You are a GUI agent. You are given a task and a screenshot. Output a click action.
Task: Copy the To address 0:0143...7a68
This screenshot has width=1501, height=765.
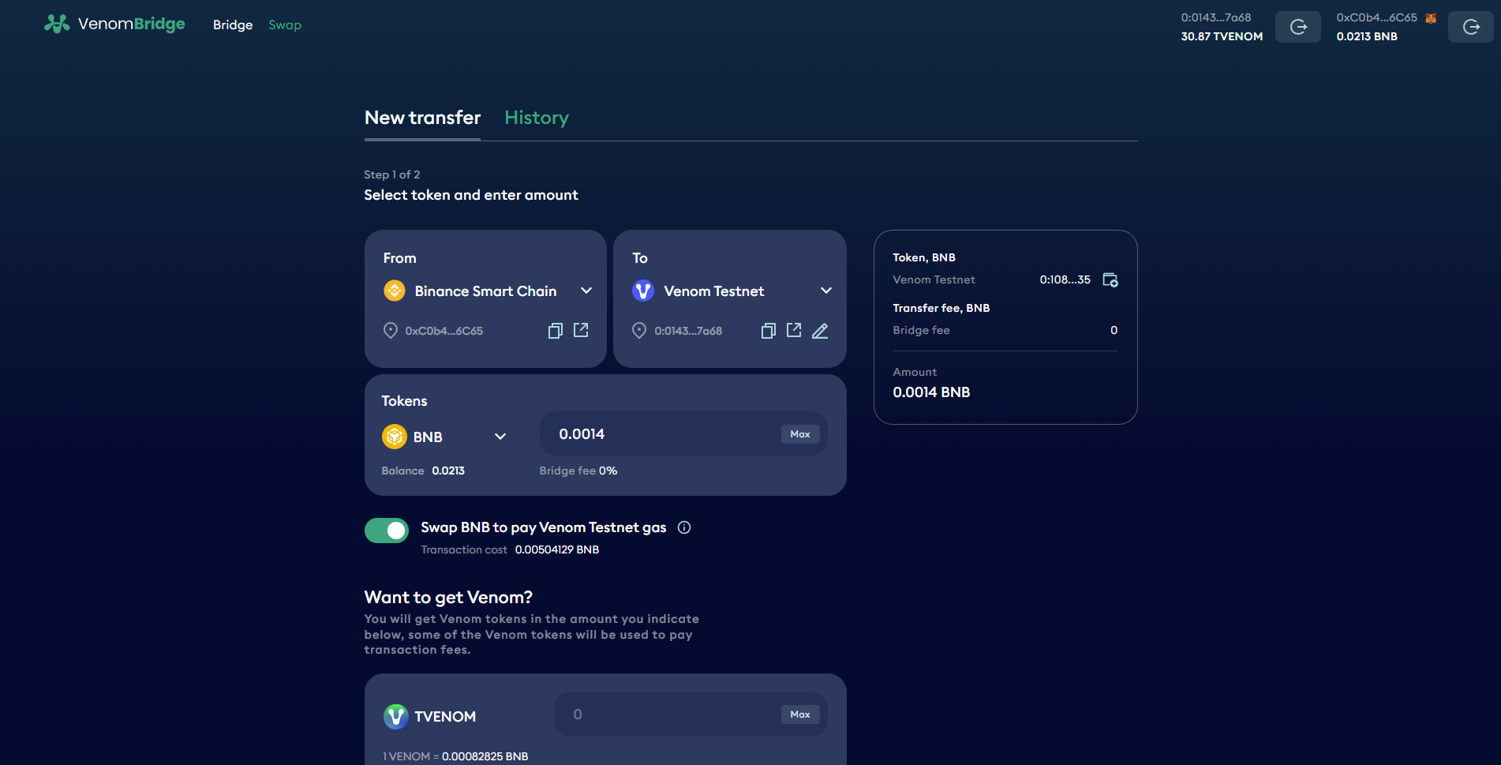click(768, 331)
